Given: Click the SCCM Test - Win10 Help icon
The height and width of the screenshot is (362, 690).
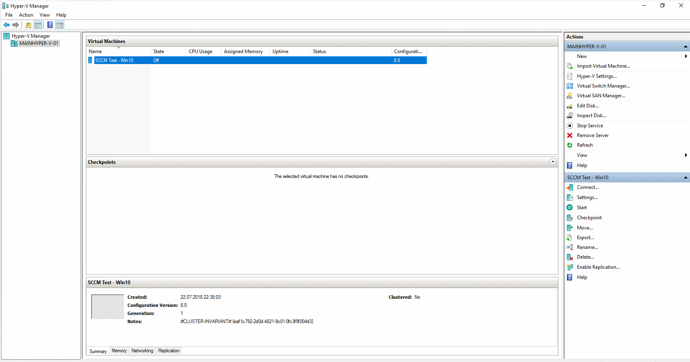Looking at the screenshot, I should pos(570,277).
